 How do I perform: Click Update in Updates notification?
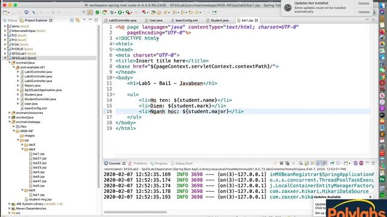(x=364, y=12)
